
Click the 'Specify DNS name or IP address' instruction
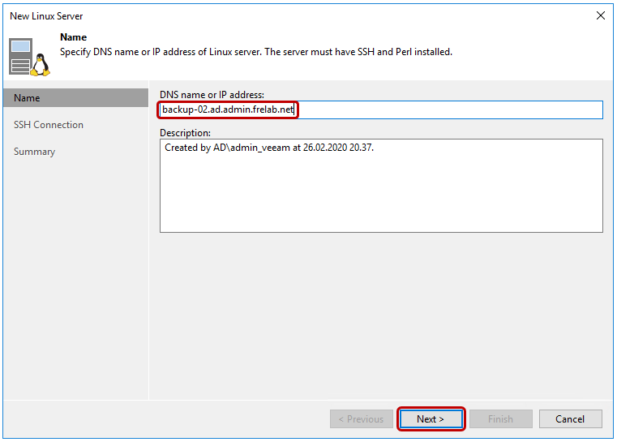[x=256, y=52]
